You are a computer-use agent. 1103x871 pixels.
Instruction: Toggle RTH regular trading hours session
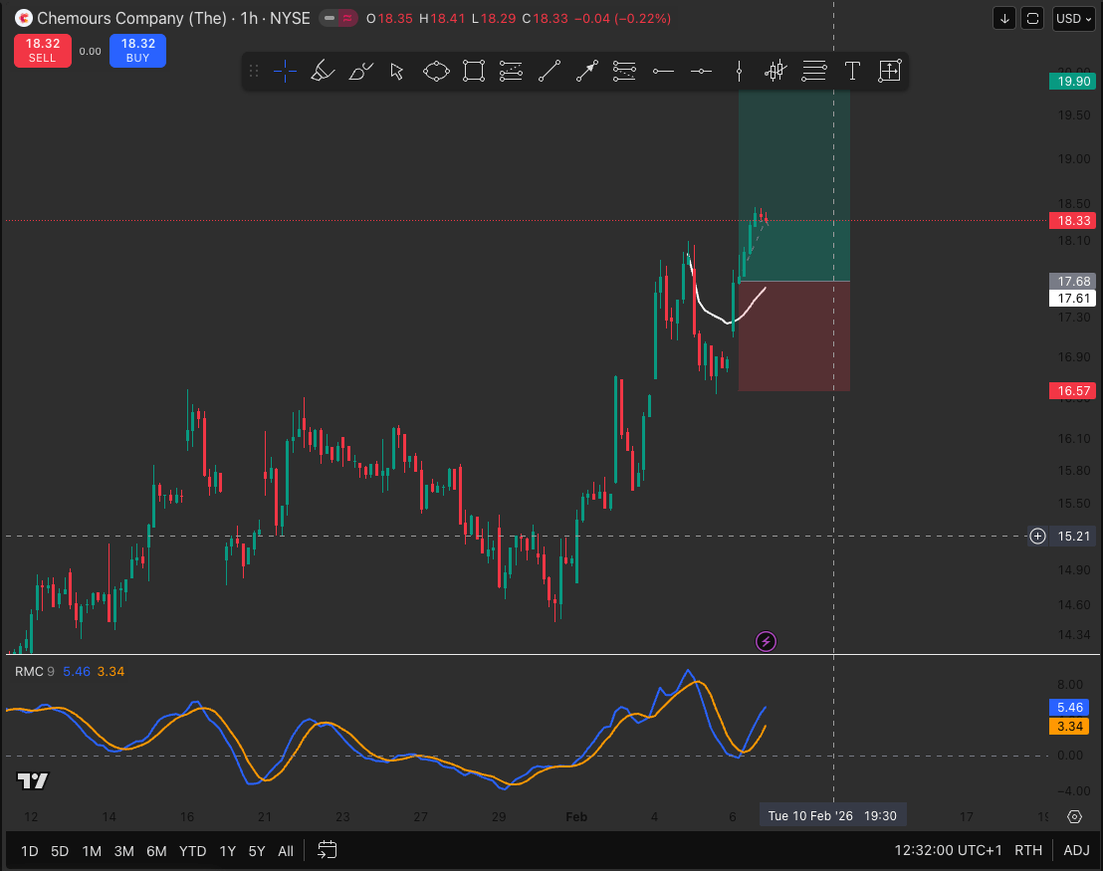(1027, 850)
